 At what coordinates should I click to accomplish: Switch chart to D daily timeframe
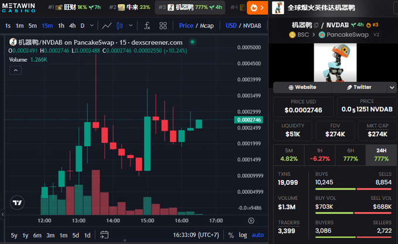(83, 26)
